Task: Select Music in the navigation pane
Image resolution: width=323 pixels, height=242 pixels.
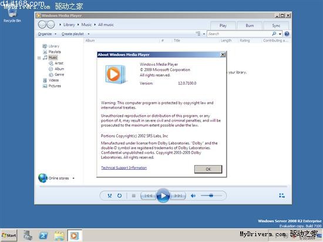Action: coord(53,58)
